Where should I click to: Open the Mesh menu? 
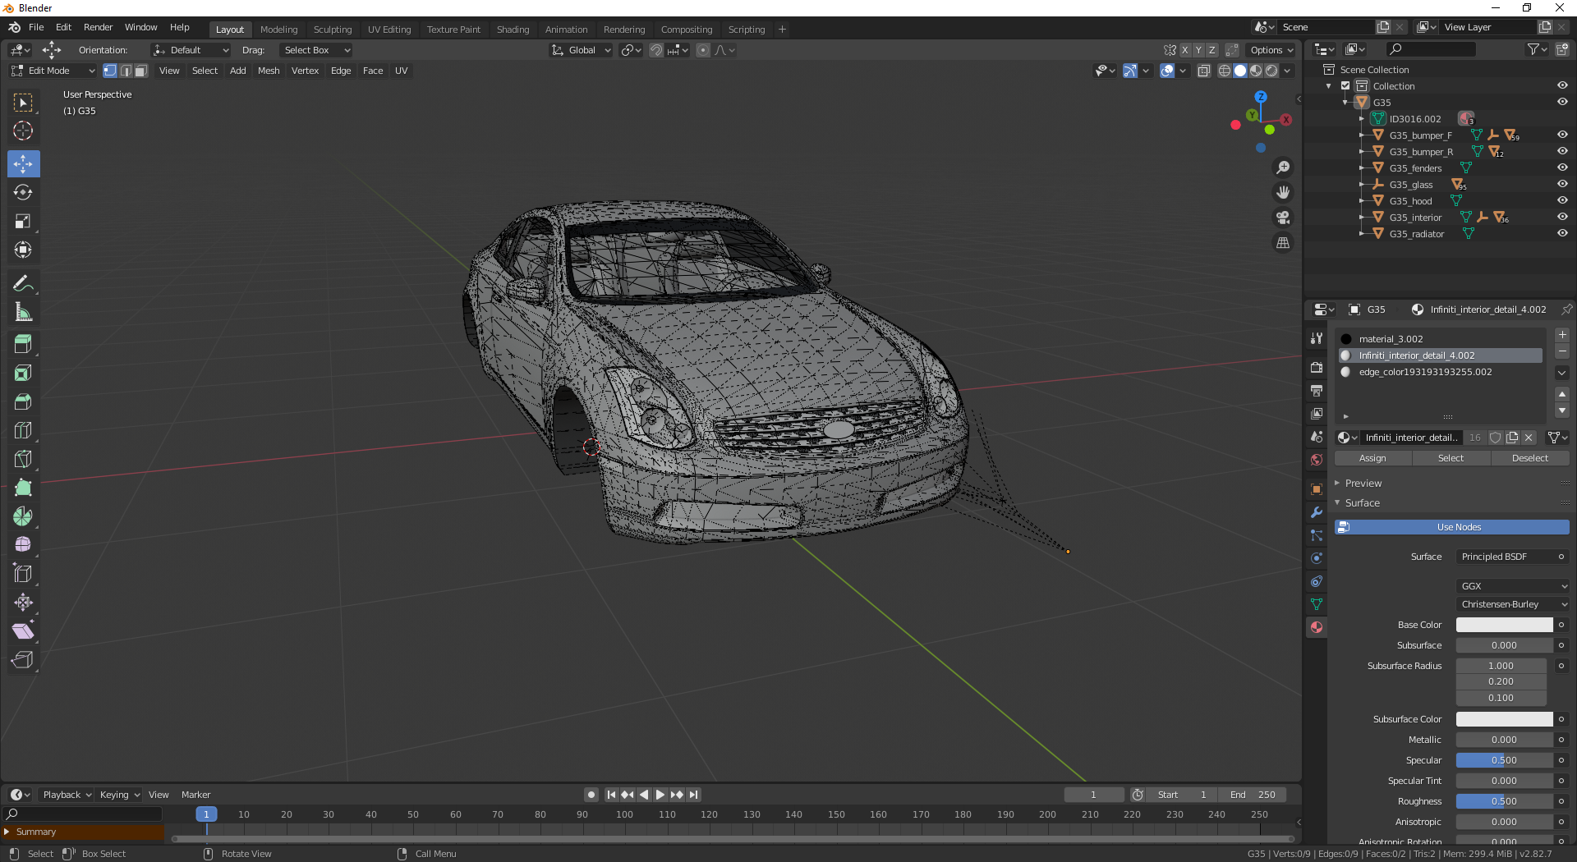click(x=269, y=71)
